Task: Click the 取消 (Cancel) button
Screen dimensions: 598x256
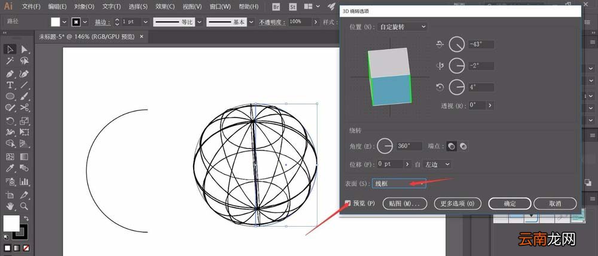Action: [x=555, y=203]
